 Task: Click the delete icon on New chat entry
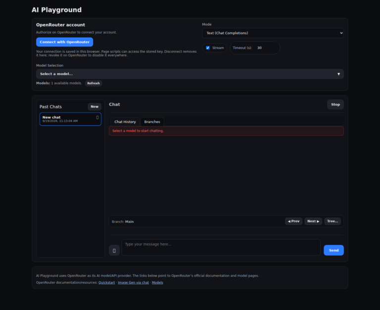point(97,117)
